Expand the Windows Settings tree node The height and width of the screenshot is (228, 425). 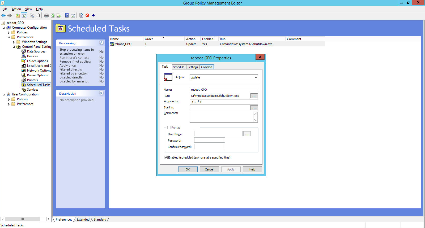pyautogui.click(x=14, y=42)
